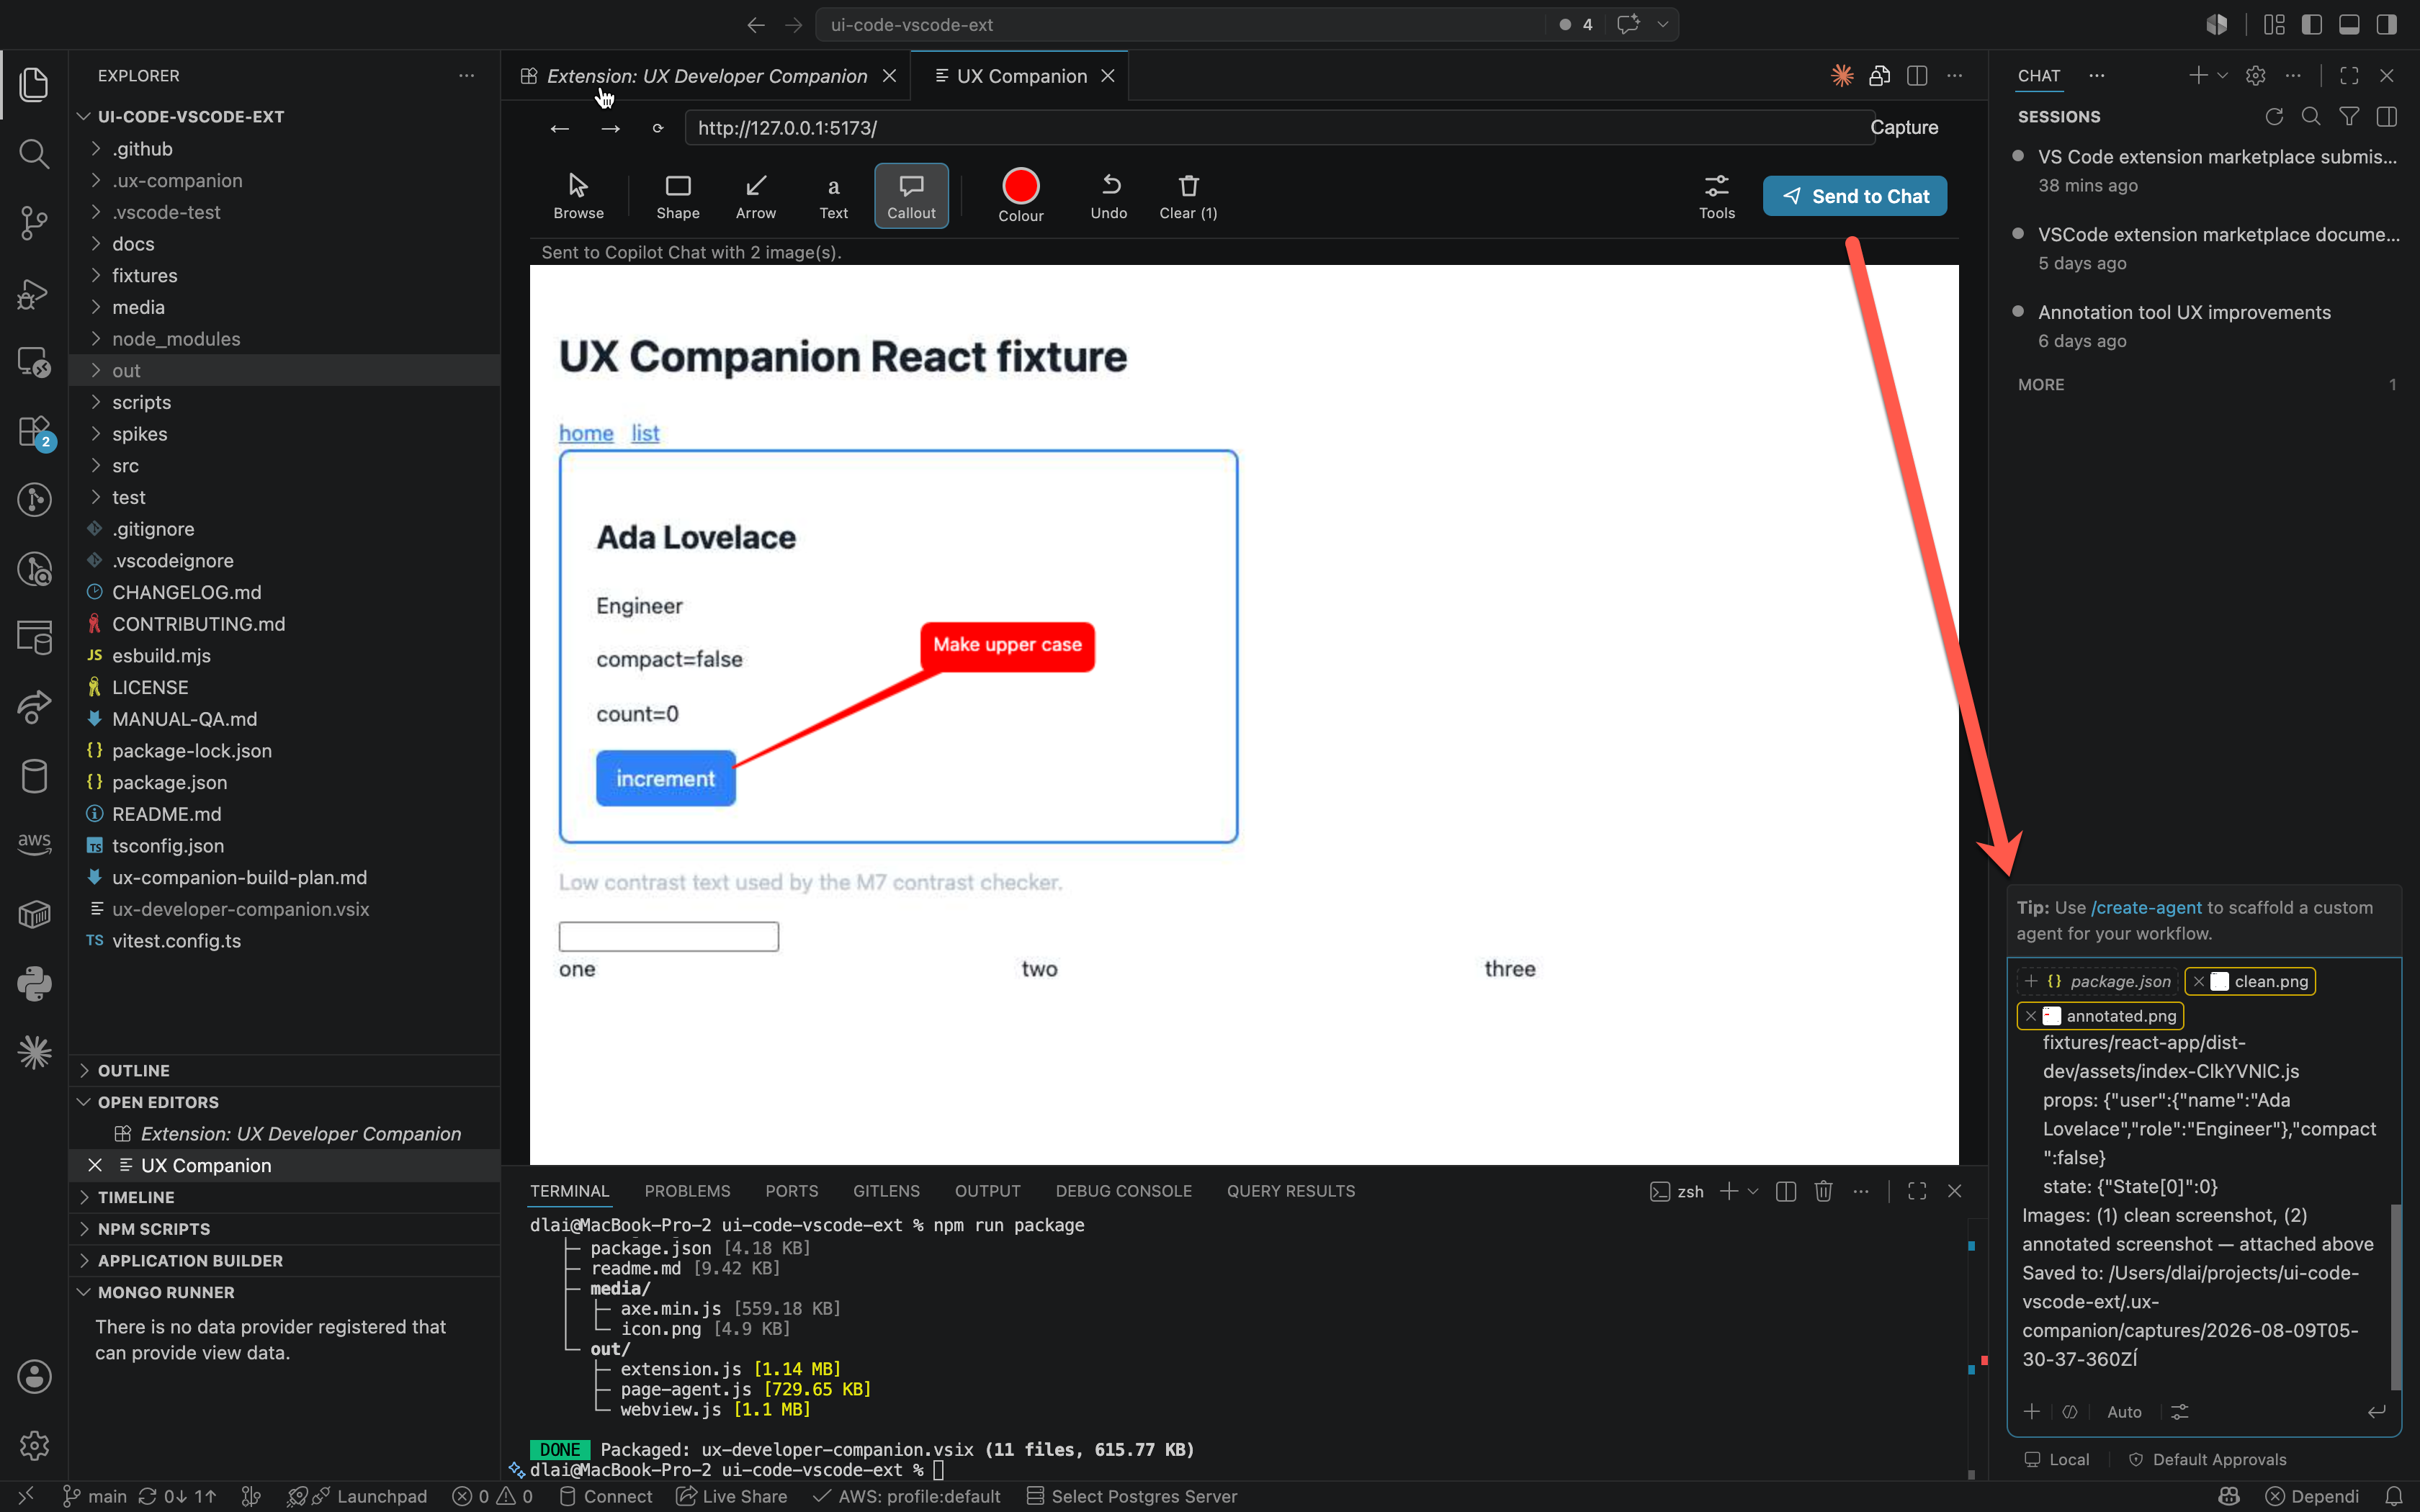Select the Callout tool

pyautogui.click(x=911, y=196)
